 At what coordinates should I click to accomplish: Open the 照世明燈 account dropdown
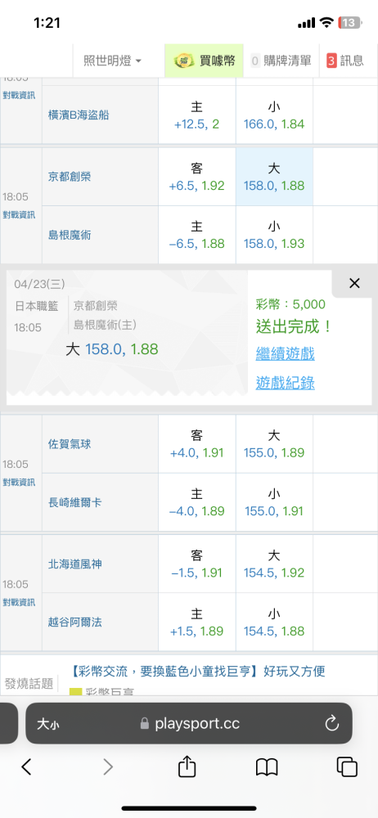[113, 61]
